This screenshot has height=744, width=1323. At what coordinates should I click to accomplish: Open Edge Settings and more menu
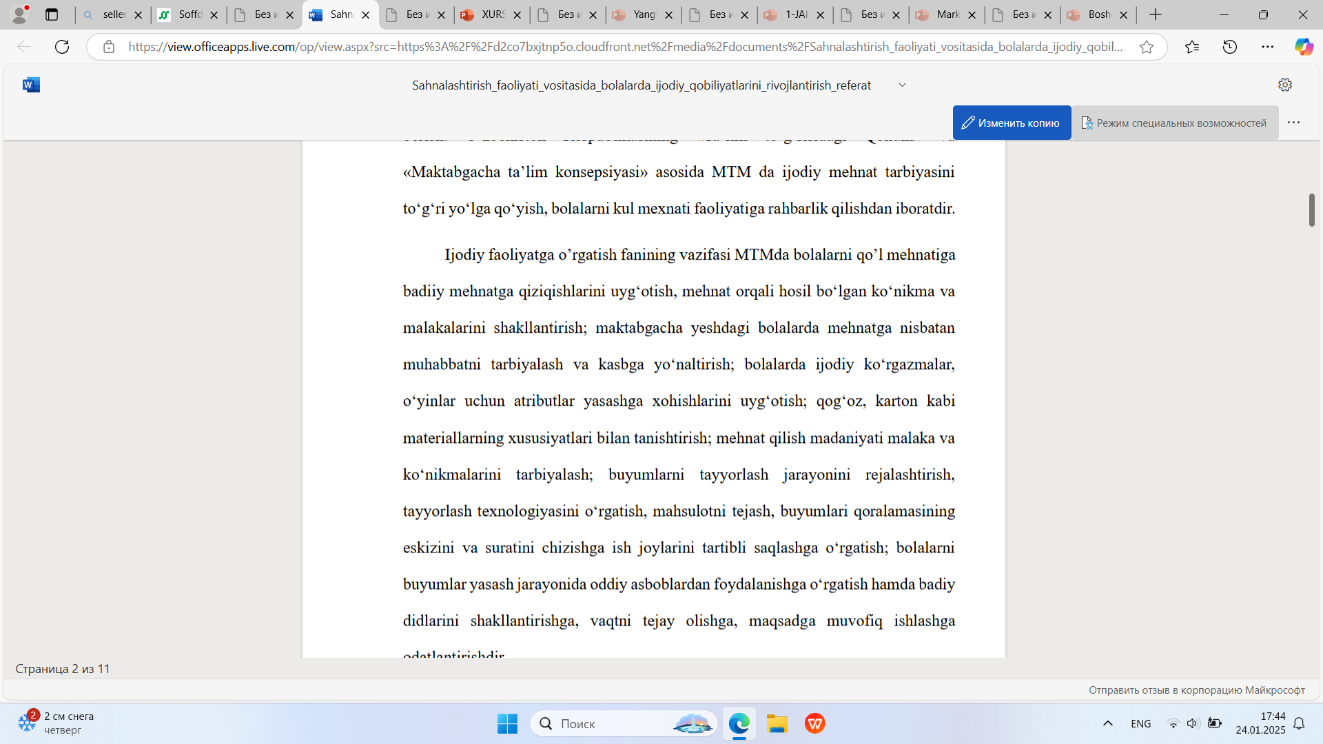pos(1268,47)
